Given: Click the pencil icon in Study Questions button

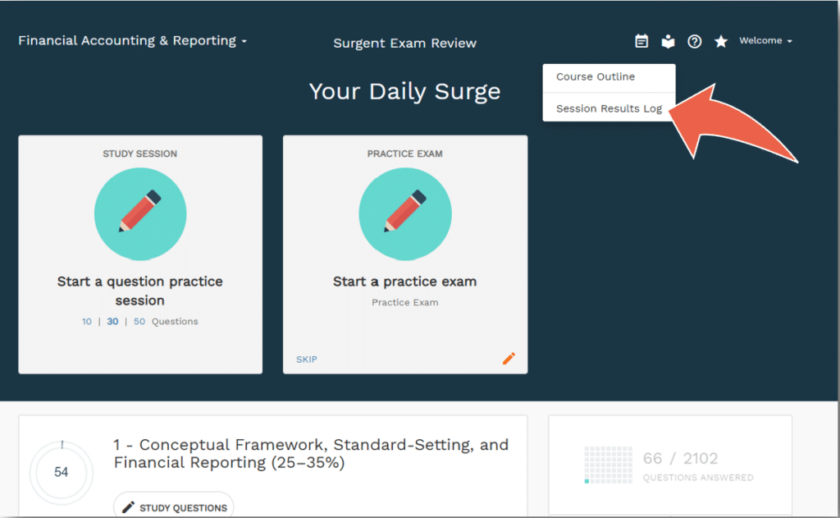Looking at the screenshot, I should pos(128,507).
